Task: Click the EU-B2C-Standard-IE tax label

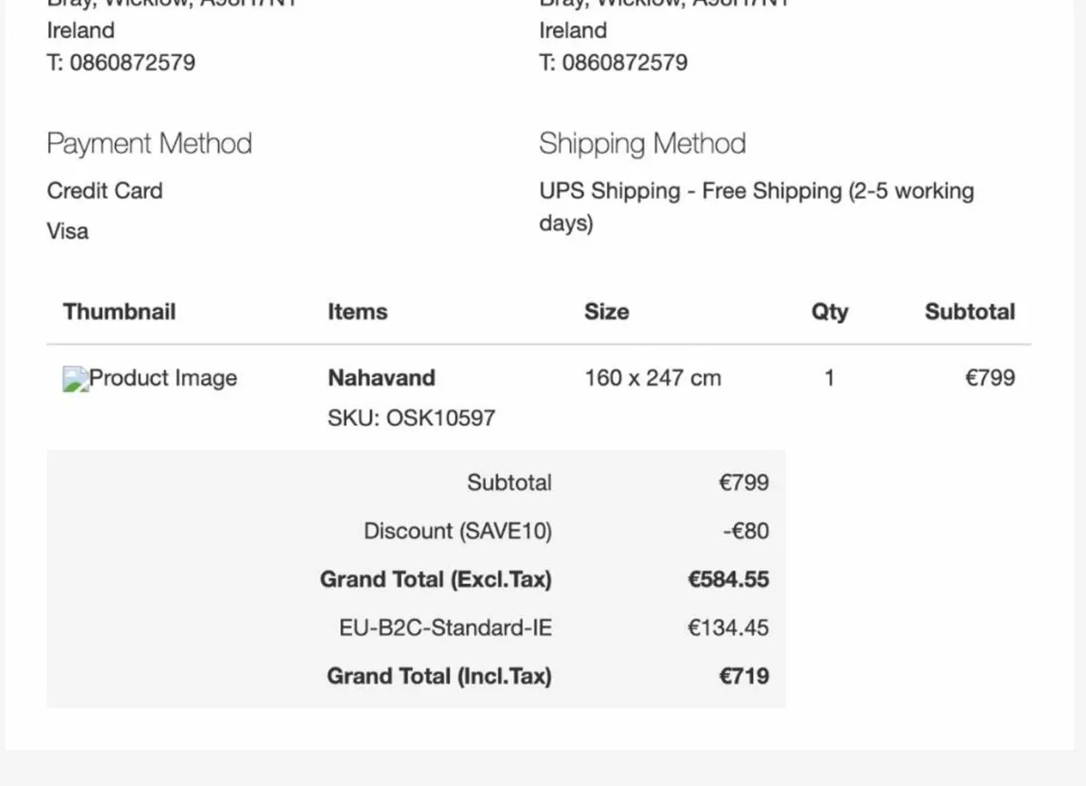Action: point(445,628)
